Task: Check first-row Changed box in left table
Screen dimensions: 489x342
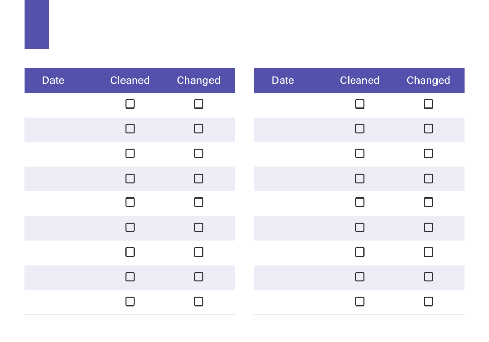Action: (x=199, y=104)
